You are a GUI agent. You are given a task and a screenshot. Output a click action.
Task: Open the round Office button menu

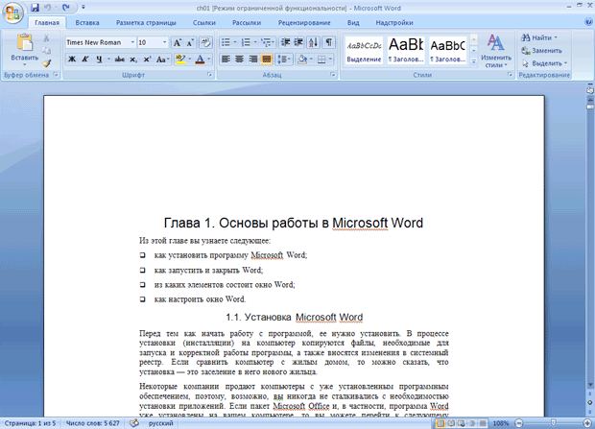(x=12, y=13)
